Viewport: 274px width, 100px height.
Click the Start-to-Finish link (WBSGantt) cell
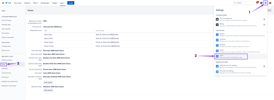pos(107,38)
